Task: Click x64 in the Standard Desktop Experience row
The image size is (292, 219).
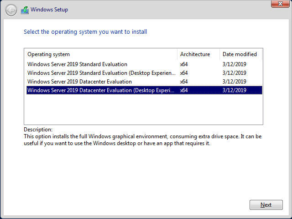Action: pyautogui.click(x=184, y=73)
